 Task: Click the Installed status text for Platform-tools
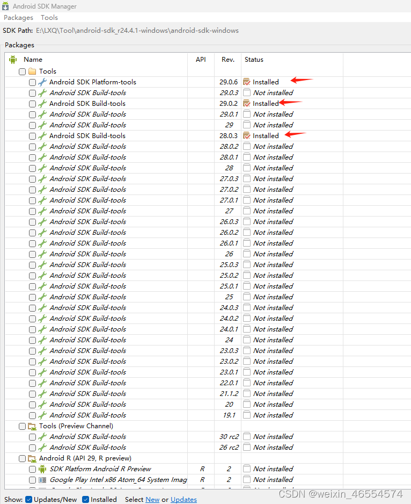coord(266,82)
